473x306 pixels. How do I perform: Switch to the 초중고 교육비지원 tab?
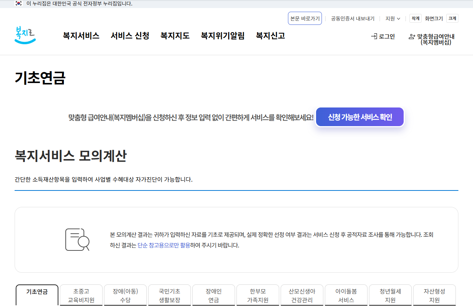click(81, 295)
